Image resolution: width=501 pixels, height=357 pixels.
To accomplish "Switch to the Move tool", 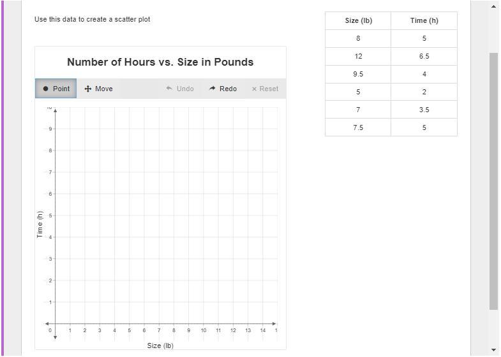I will coord(98,89).
